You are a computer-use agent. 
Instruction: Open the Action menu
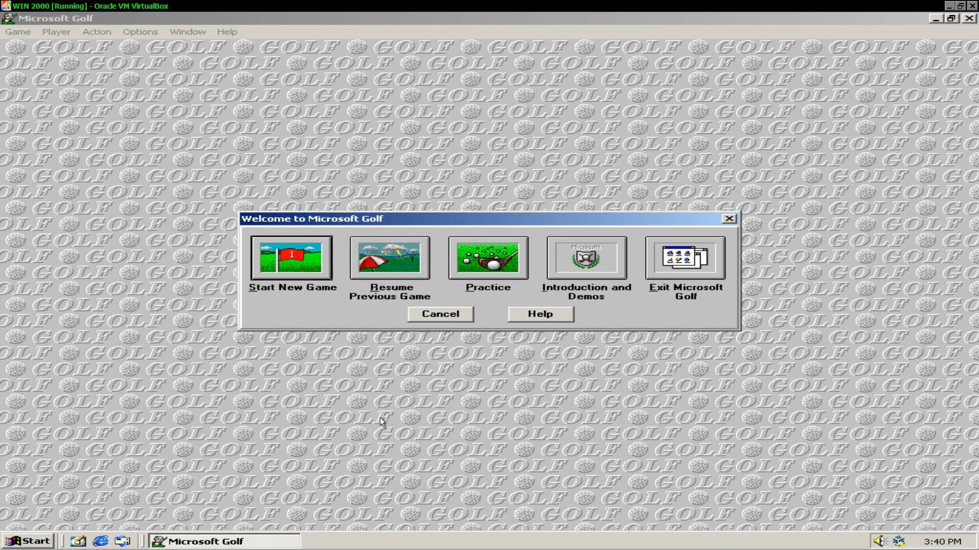[x=96, y=32]
